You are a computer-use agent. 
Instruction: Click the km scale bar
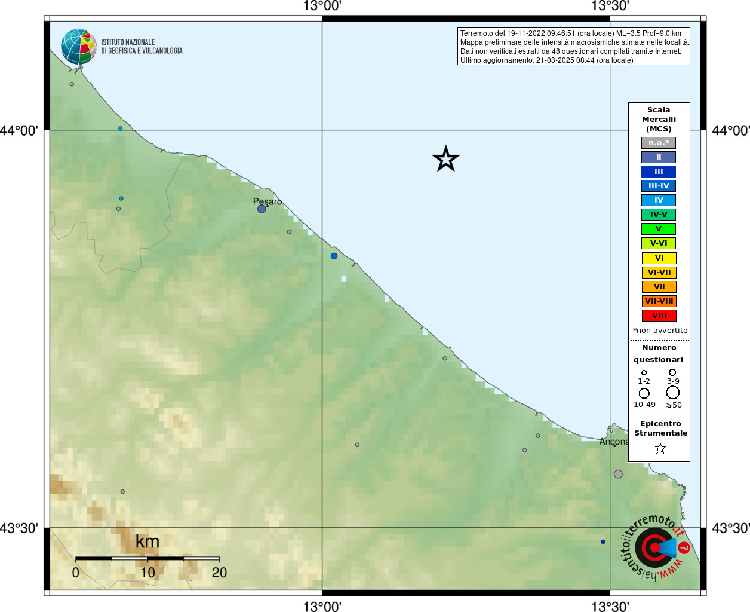coord(147,558)
